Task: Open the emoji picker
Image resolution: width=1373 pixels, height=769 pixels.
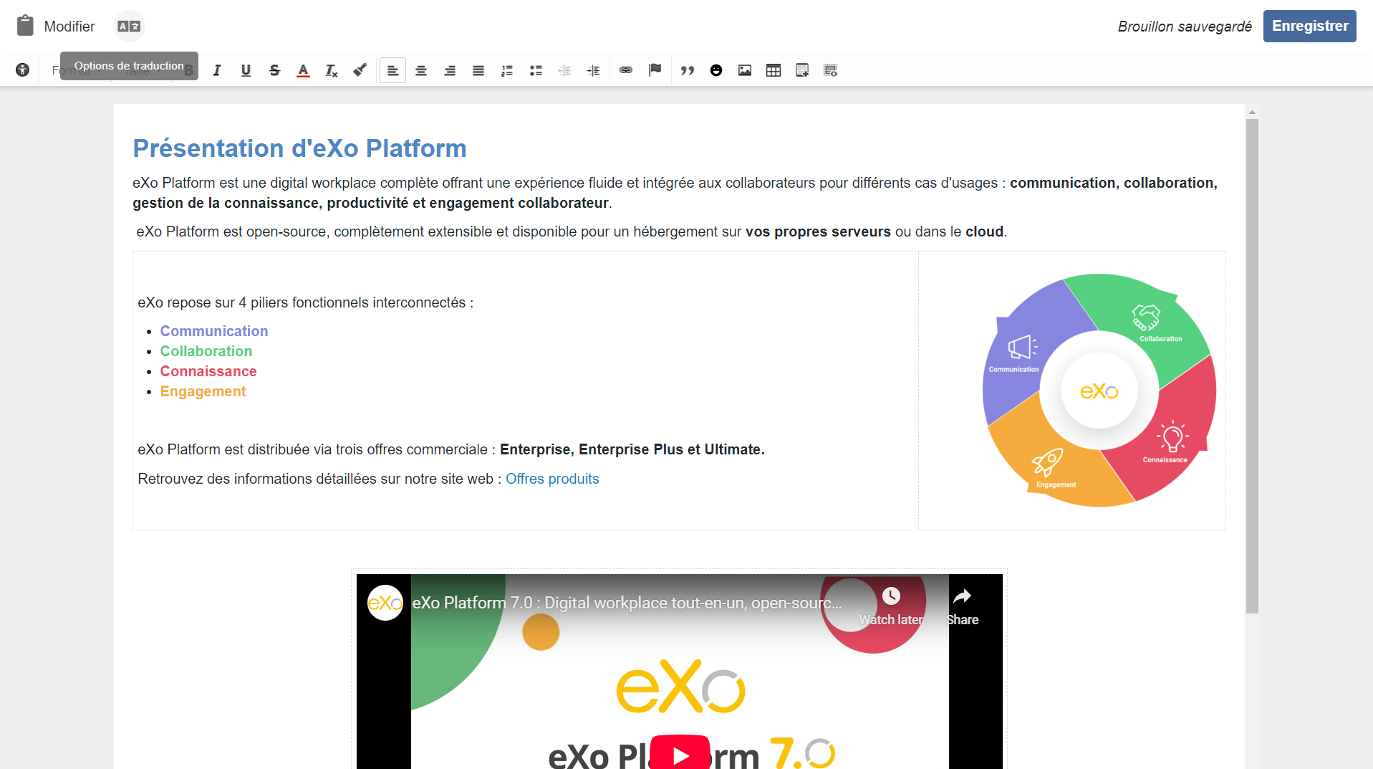Action: [716, 70]
